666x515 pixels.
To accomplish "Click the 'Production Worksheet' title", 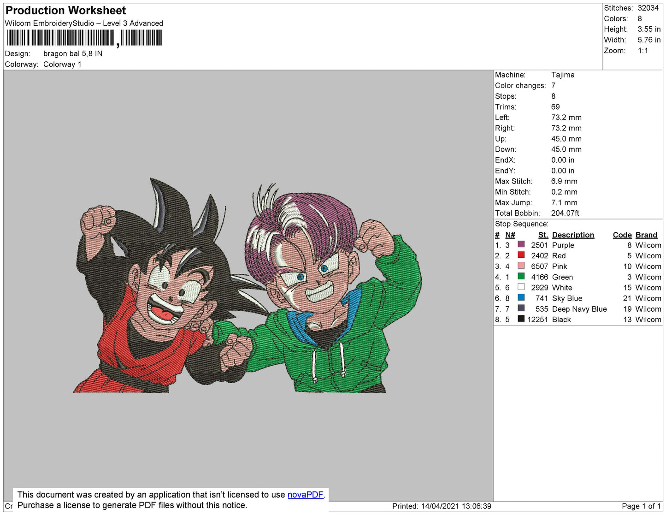I will pyautogui.click(x=66, y=11).
